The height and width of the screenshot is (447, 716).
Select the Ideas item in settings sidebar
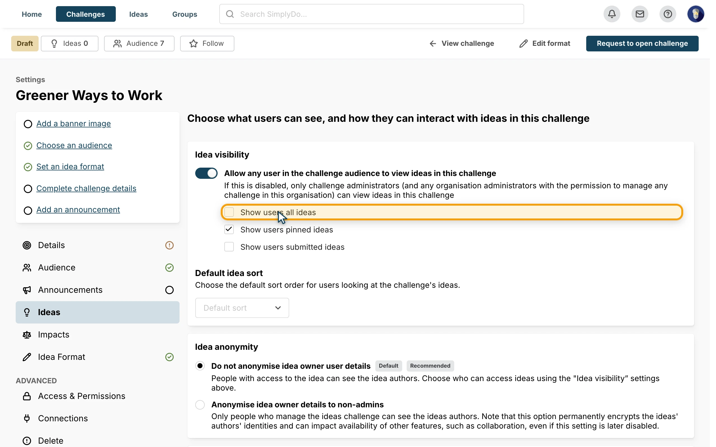click(98, 312)
